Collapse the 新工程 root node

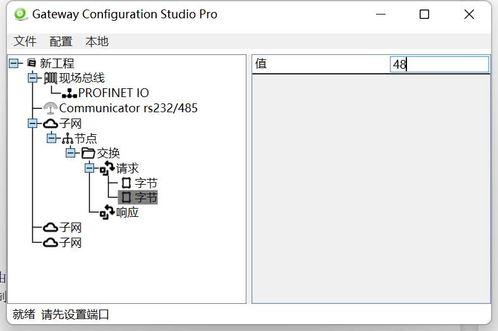tap(14, 63)
